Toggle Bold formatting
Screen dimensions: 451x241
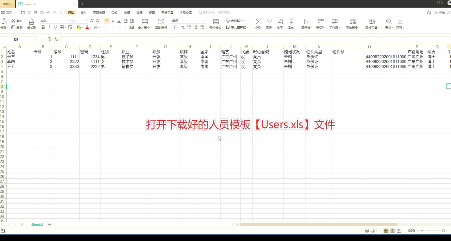pyautogui.click(x=43, y=28)
